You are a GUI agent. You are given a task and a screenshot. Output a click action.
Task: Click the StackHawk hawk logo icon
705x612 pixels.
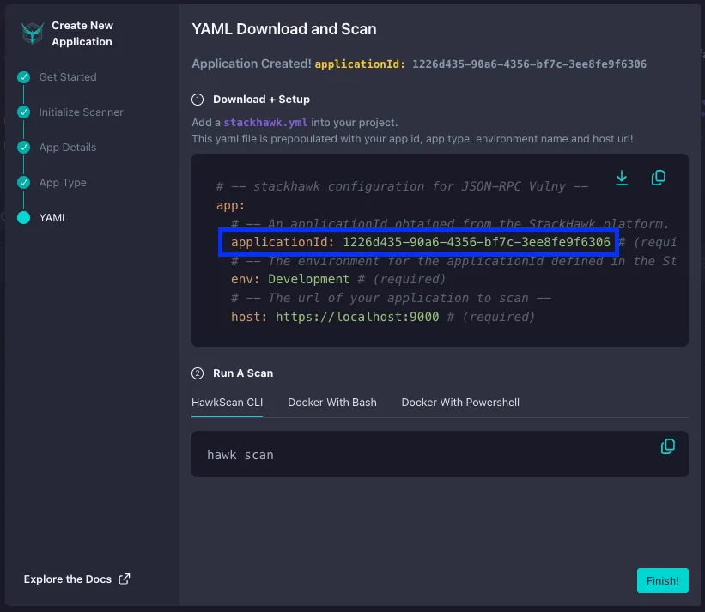[x=33, y=33]
